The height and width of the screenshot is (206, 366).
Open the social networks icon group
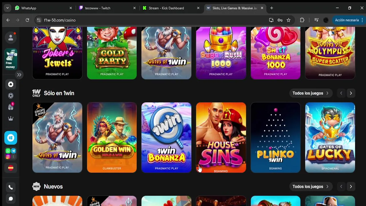tap(11, 154)
